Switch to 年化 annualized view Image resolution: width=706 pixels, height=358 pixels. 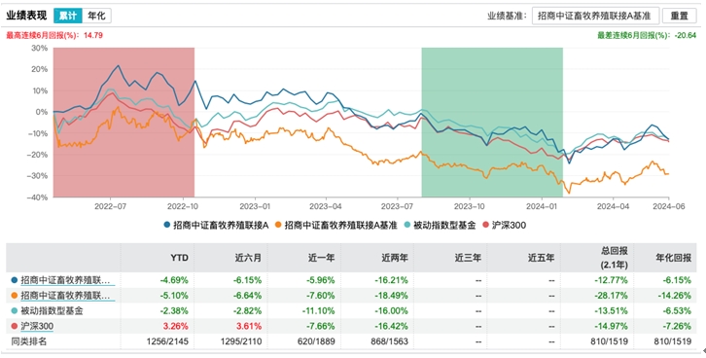pos(96,16)
